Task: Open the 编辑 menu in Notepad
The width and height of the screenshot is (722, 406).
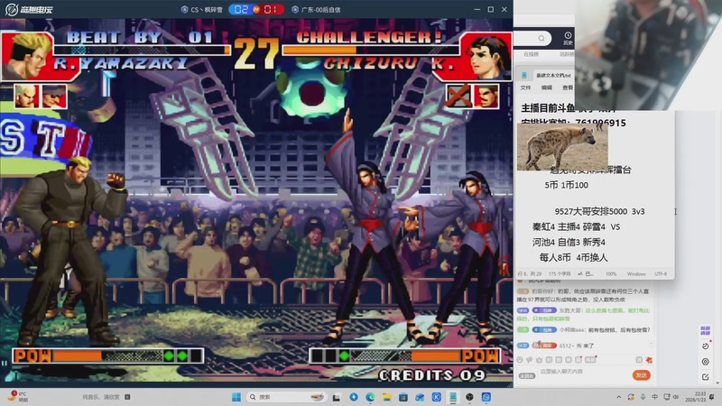Action: point(547,88)
